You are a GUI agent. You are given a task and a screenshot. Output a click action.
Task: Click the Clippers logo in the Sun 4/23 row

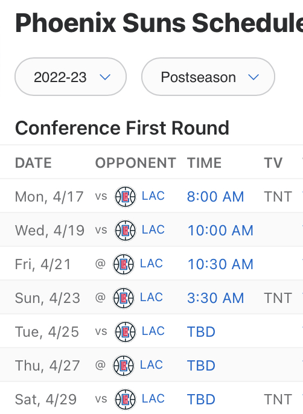click(123, 298)
